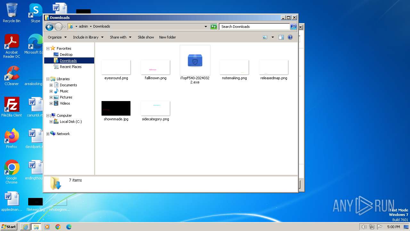Image resolution: width=410 pixels, height=231 pixels.
Task: Select the notemaking.png thumbnail
Action: tap(234, 67)
